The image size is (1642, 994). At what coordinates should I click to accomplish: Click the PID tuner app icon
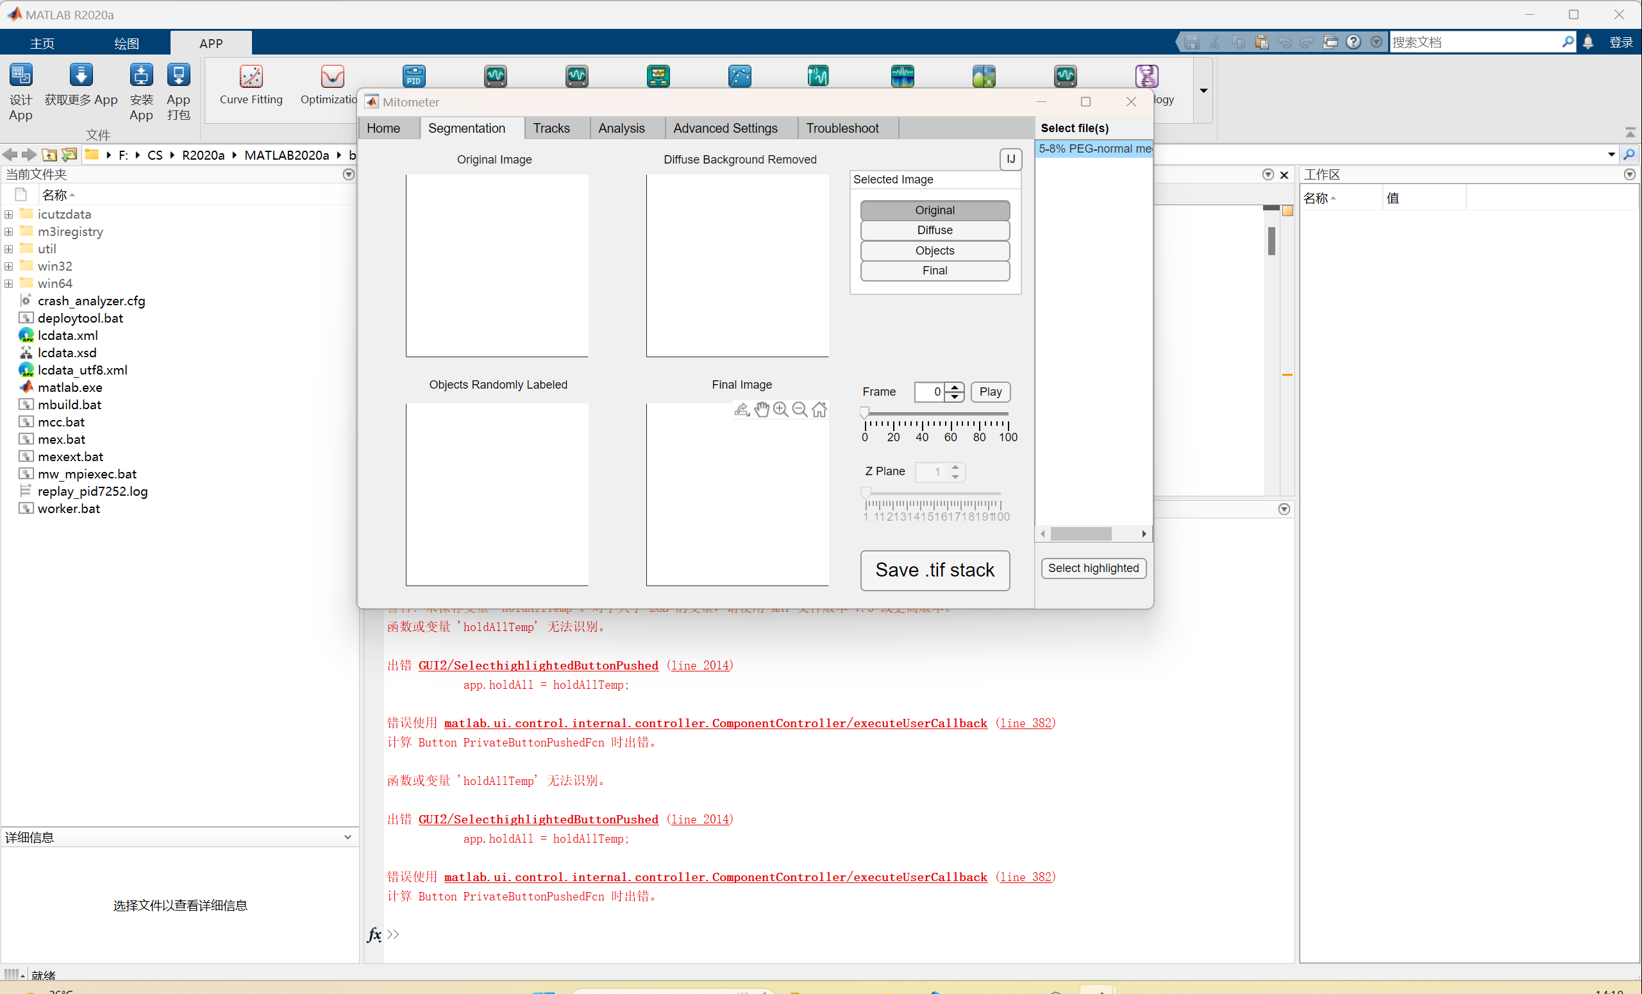pos(413,76)
